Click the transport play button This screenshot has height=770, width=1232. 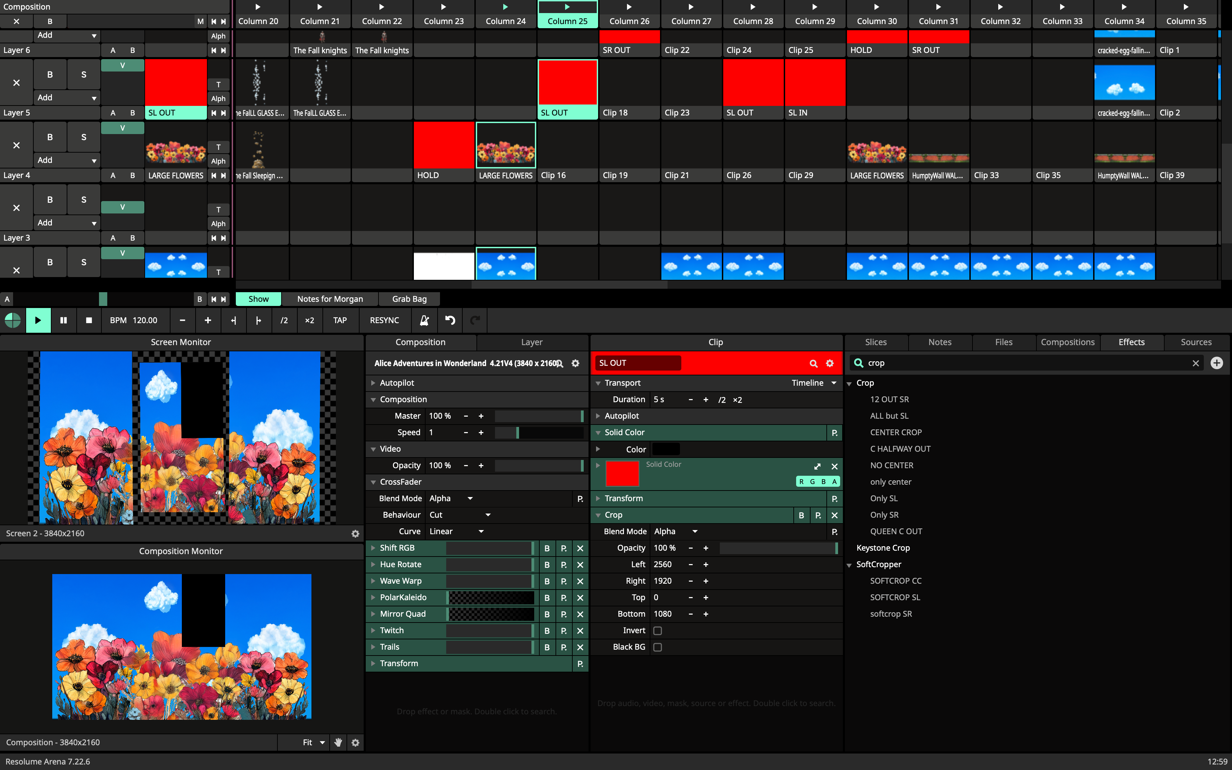38,320
